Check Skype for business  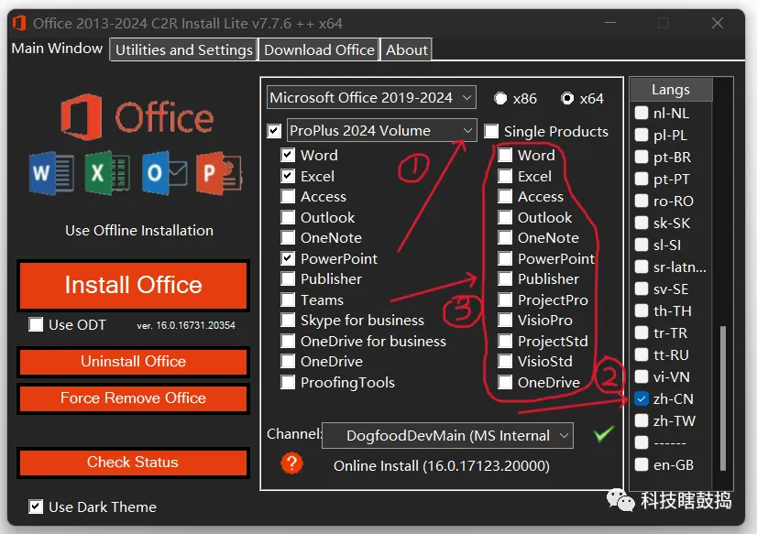pyautogui.click(x=288, y=320)
